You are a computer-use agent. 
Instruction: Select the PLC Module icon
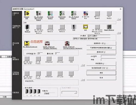(x=27, y=27)
